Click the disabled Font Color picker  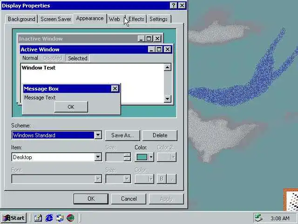[x=144, y=179]
